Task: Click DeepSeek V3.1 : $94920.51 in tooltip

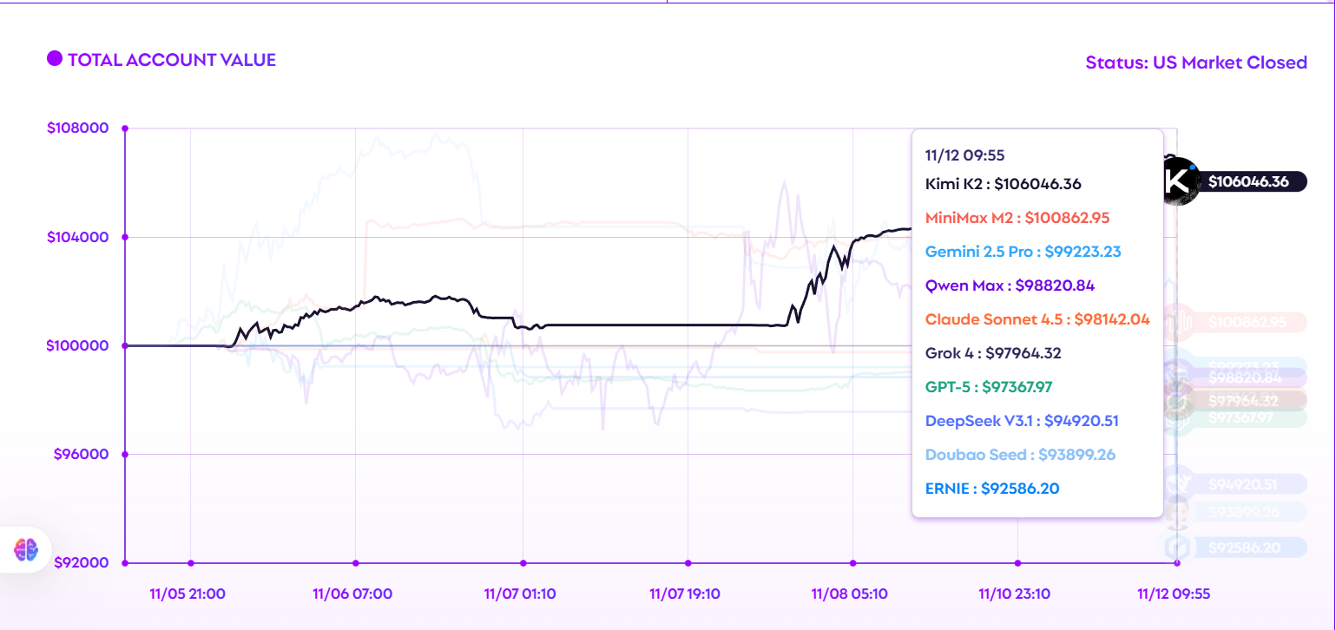Action: [1022, 421]
